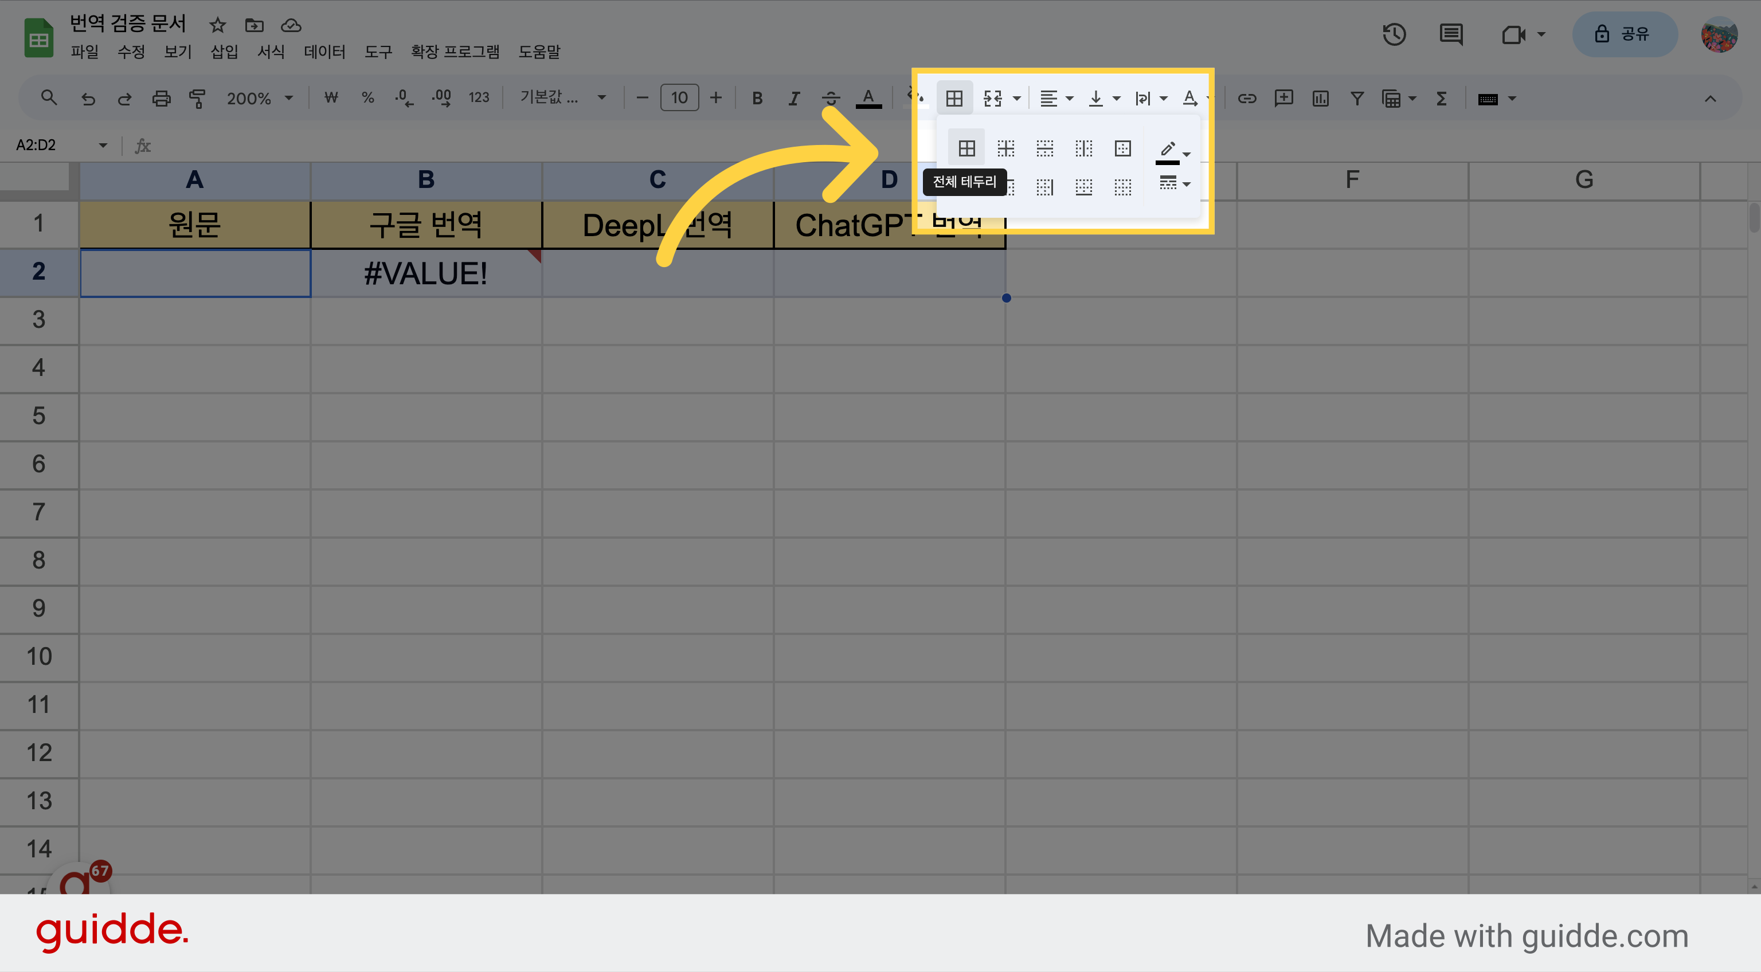Open input tools keyboard dropdown
This screenshot has width=1761, height=972.
1496,99
